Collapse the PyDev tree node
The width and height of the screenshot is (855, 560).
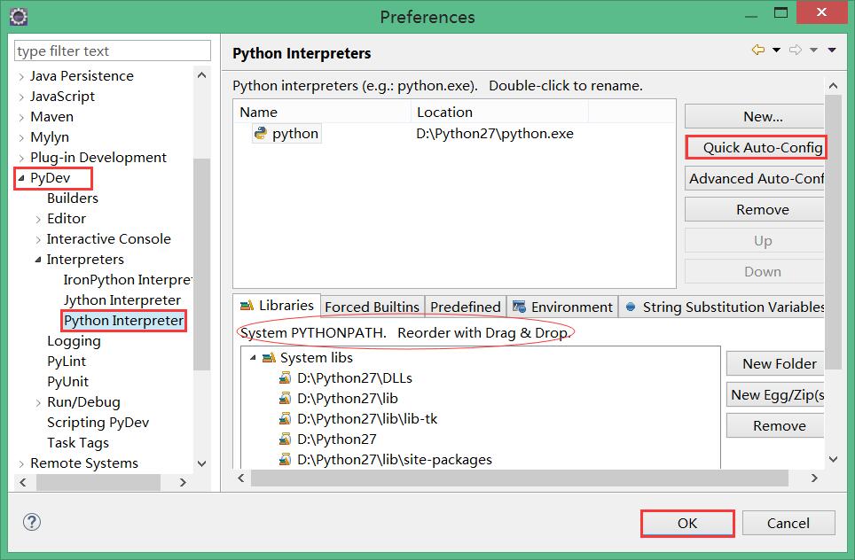pos(21,177)
